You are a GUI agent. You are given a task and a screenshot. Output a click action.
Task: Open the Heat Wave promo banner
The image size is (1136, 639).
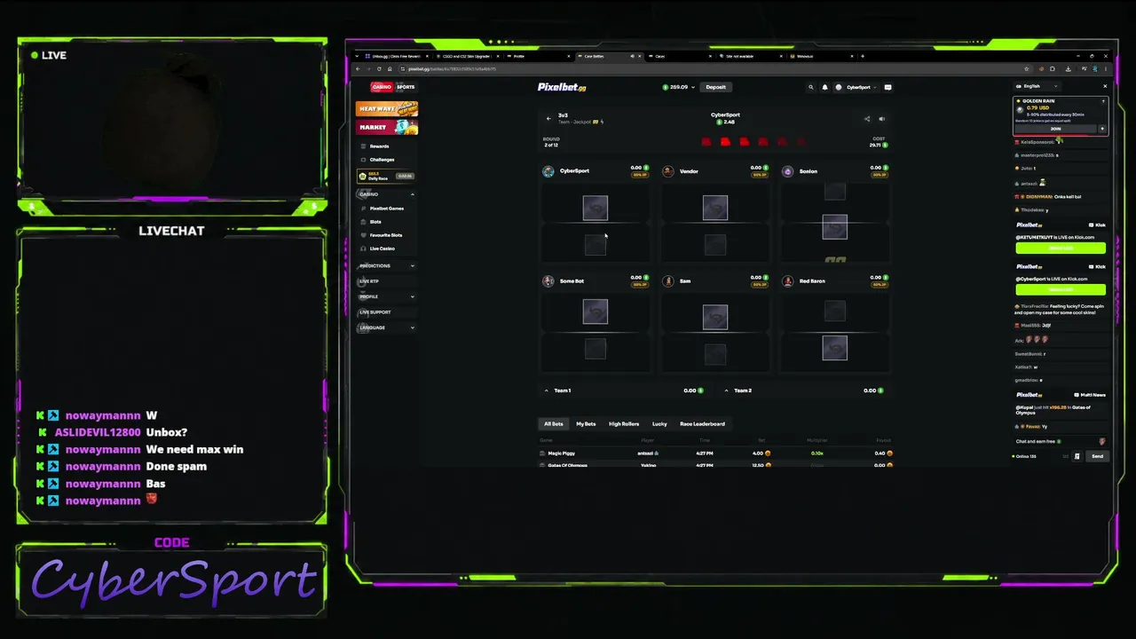click(x=387, y=109)
